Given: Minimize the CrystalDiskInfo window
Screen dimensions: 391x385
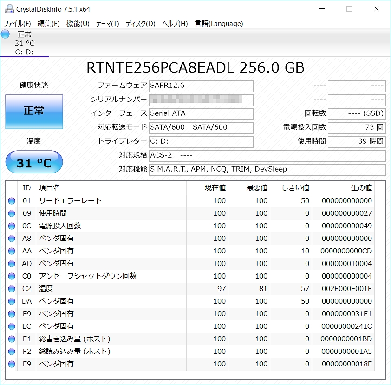Looking at the screenshot, I should coord(322,9).
